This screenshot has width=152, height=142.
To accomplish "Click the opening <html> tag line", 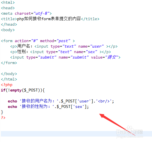I will pos(8,3).
